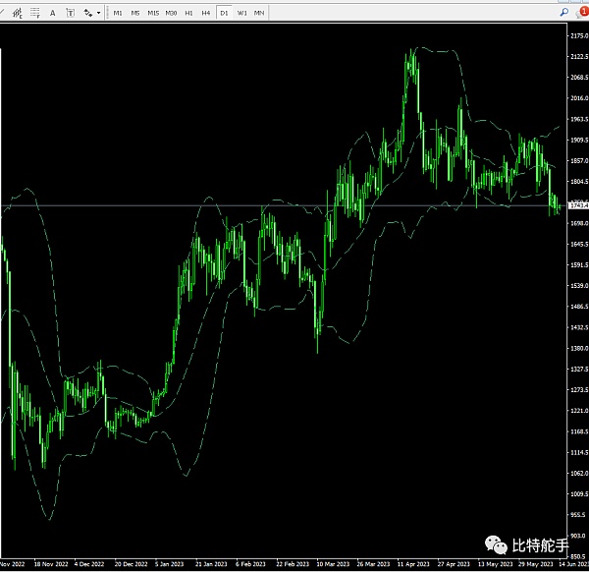
Task: Click the current price label on the price axis
Action: tap(577, 205)
